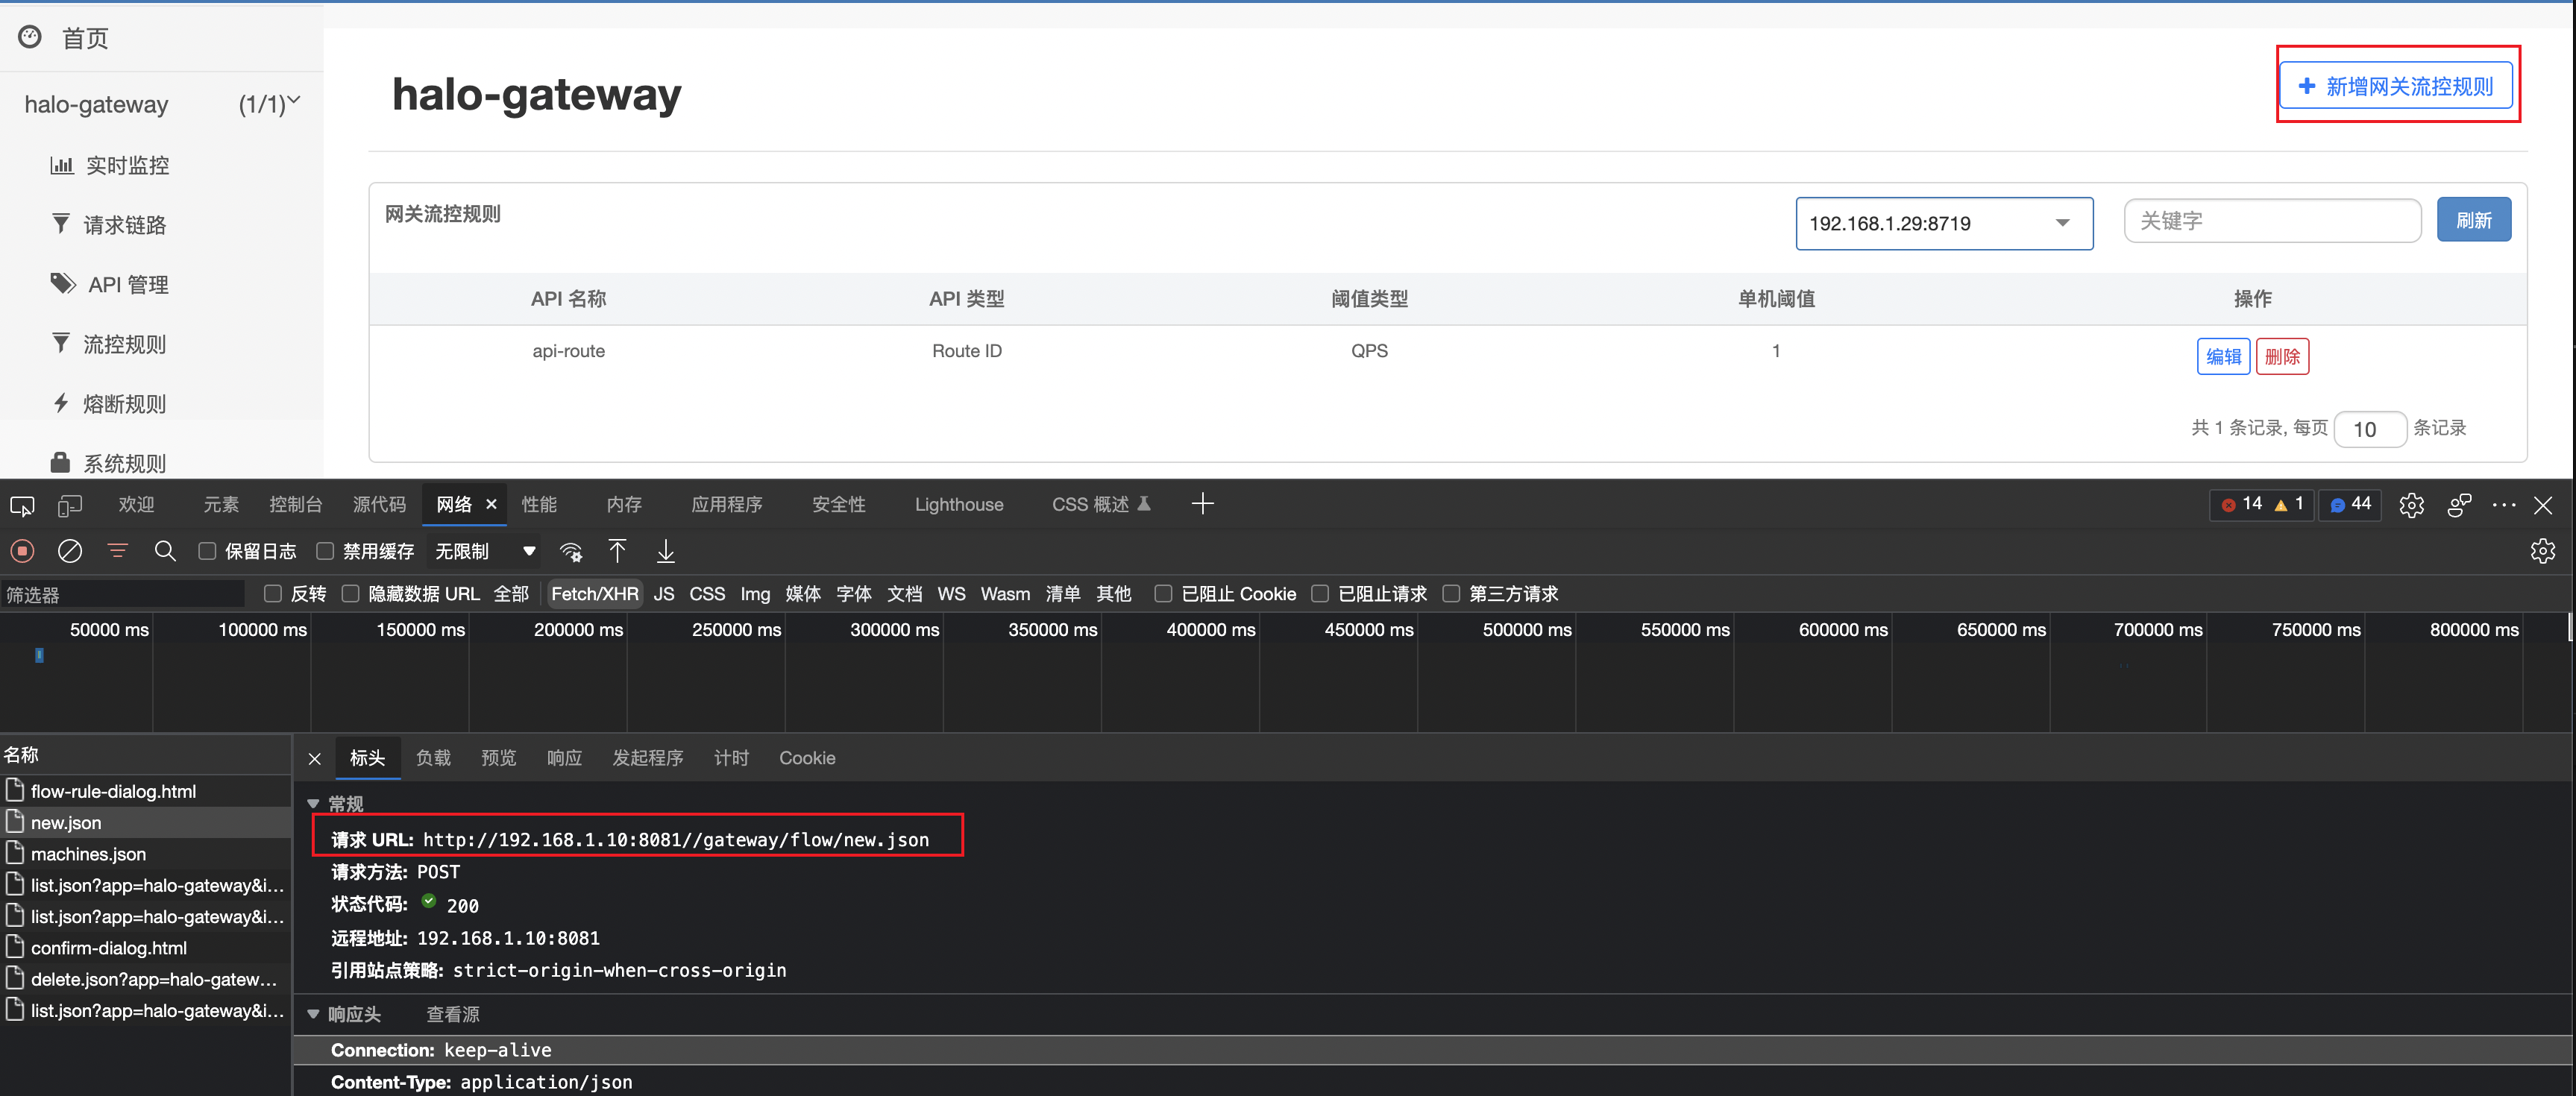Select the Fetch/XHR filter type
Screen dimensions: 2576x1096
pos(595,594)
